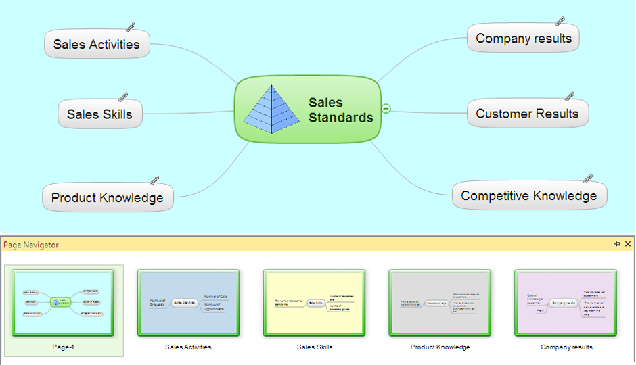This screenshot has width=636, height=365.
Task: Select the Competitive Knowledge topic
Action: point(529,195)
